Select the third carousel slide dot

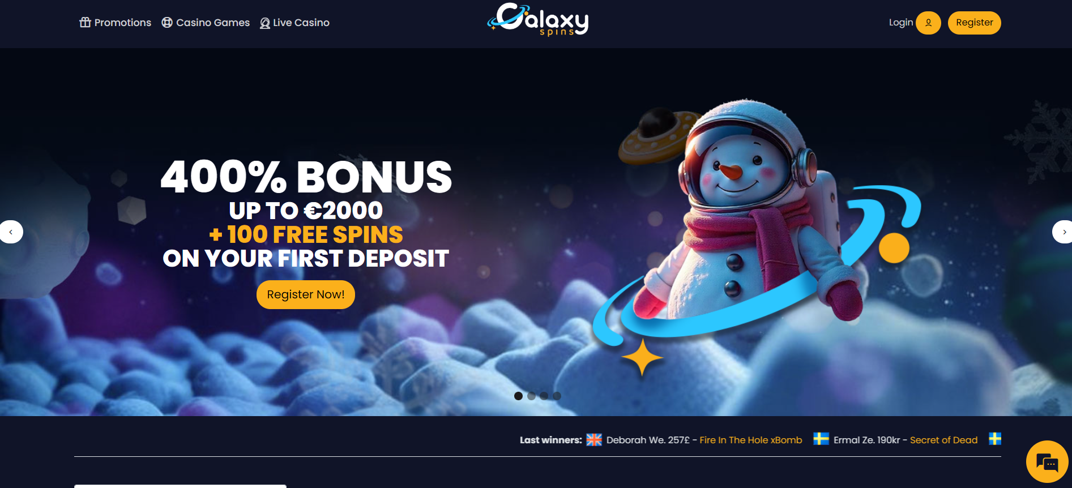click(x=544, y=396)
